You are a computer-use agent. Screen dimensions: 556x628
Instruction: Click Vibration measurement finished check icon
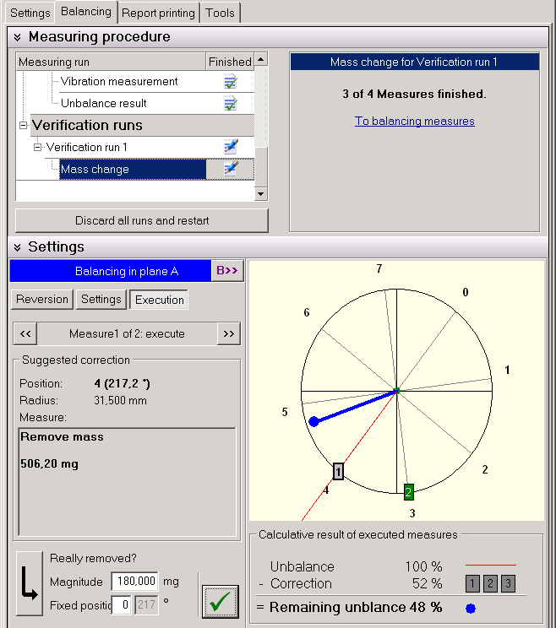231,81
